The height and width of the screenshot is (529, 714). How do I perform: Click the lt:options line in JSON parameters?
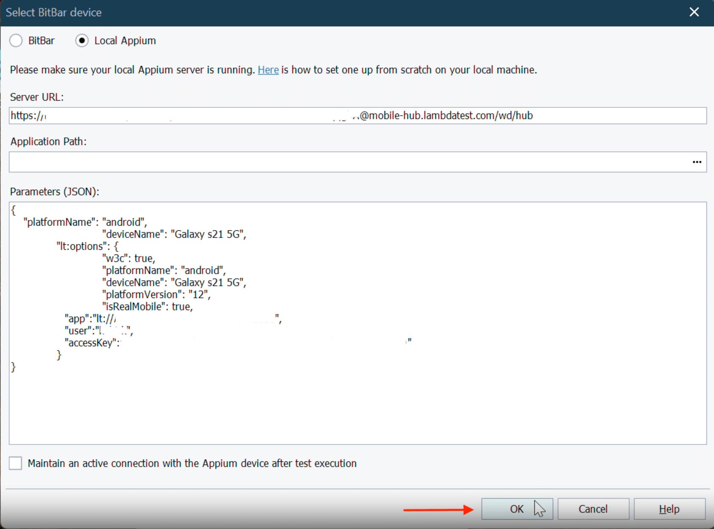87,246
